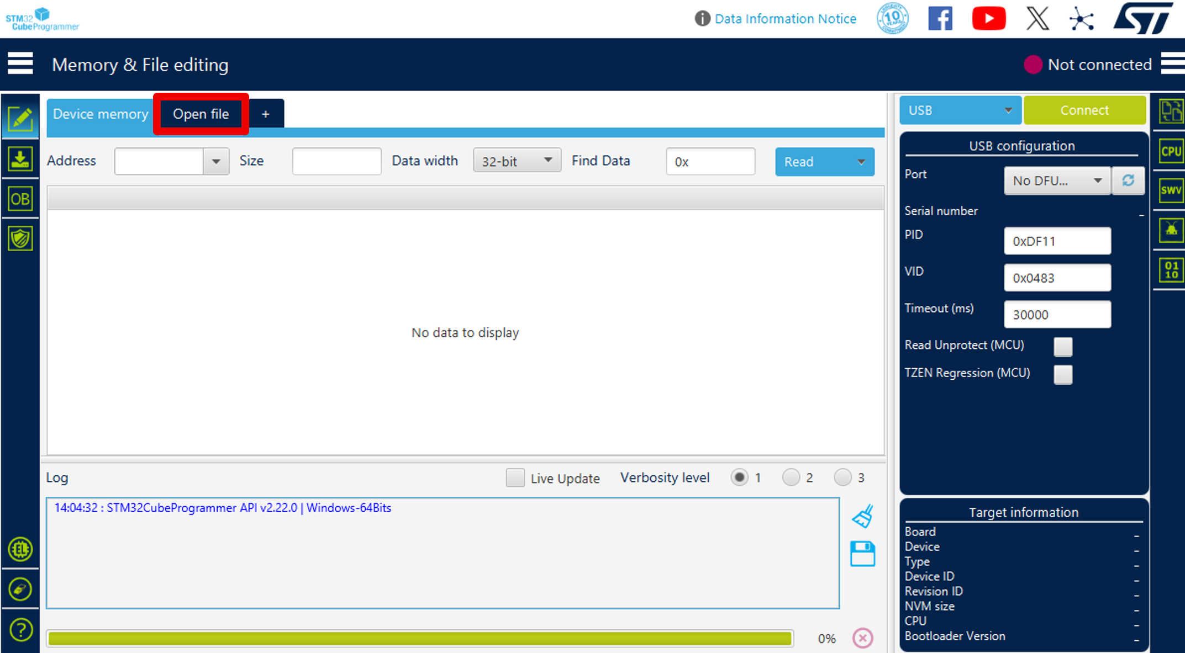Toggle Read Unprotect (MCU) checkbox
The width and height of the screenshot is (1185, 653).
[1063, 347]
